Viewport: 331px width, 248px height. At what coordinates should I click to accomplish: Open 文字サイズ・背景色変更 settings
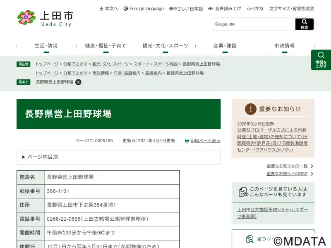click(292, 8)
